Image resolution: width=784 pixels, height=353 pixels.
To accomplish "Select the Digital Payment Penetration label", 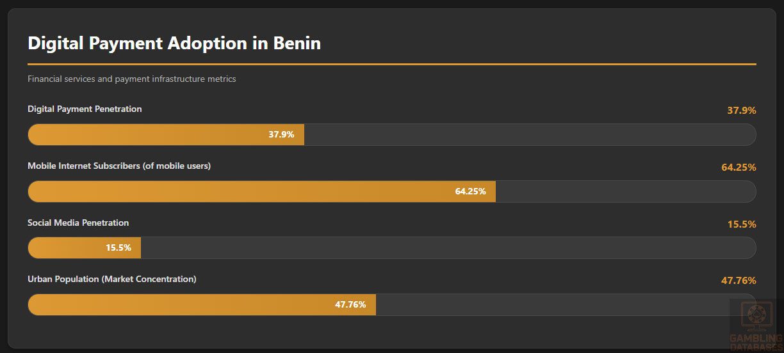I will (85, 109).
